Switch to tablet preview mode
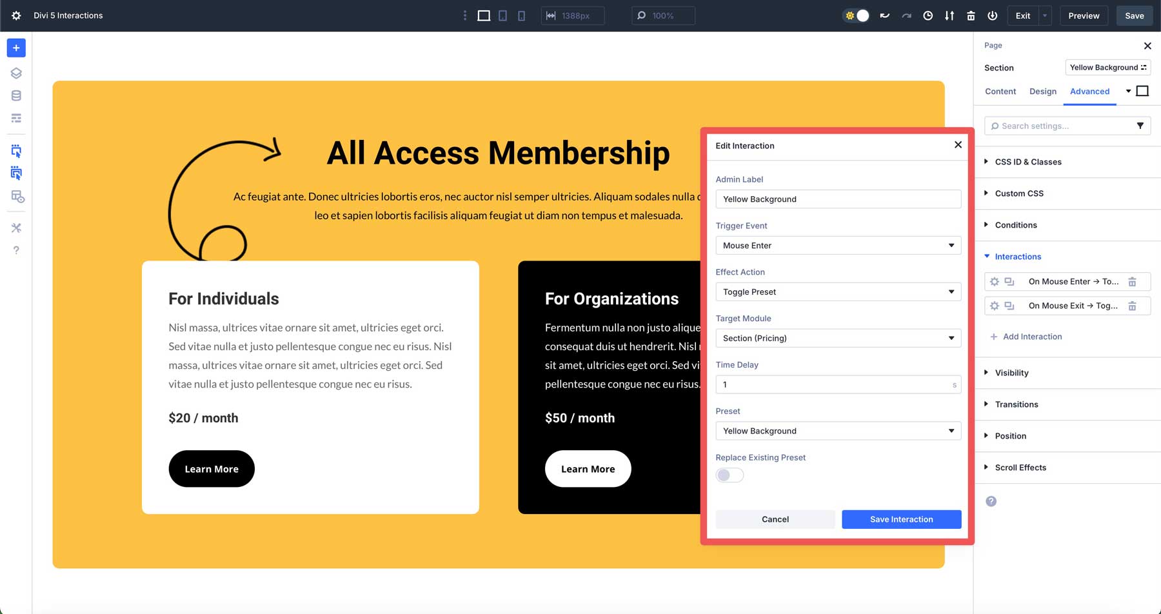The width and height of the screenshot is (1161, 614). tap(502, 15)
